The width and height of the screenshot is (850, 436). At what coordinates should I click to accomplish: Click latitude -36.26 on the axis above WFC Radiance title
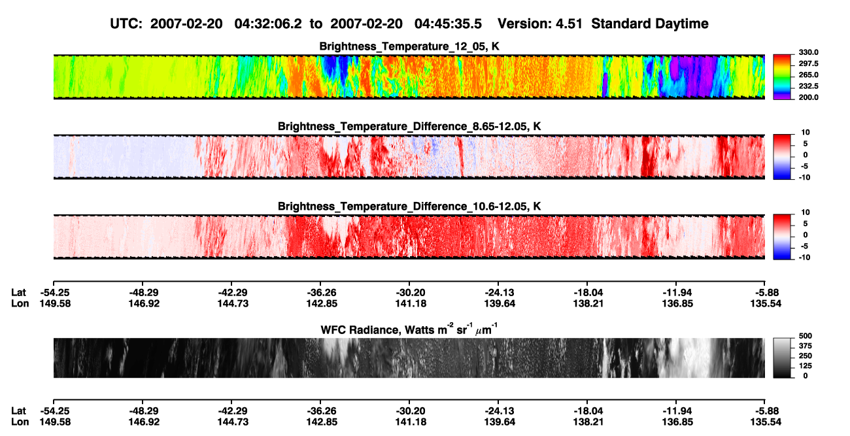click(x=320, y=292)
